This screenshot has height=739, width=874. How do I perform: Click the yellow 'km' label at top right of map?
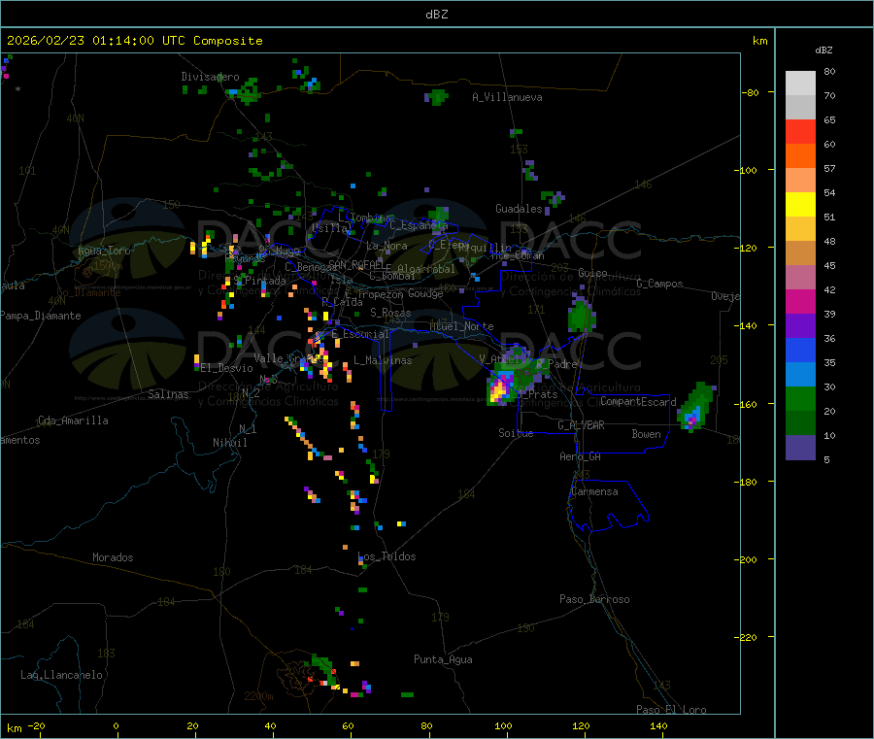pyautogui.click(x=759, y=41)
